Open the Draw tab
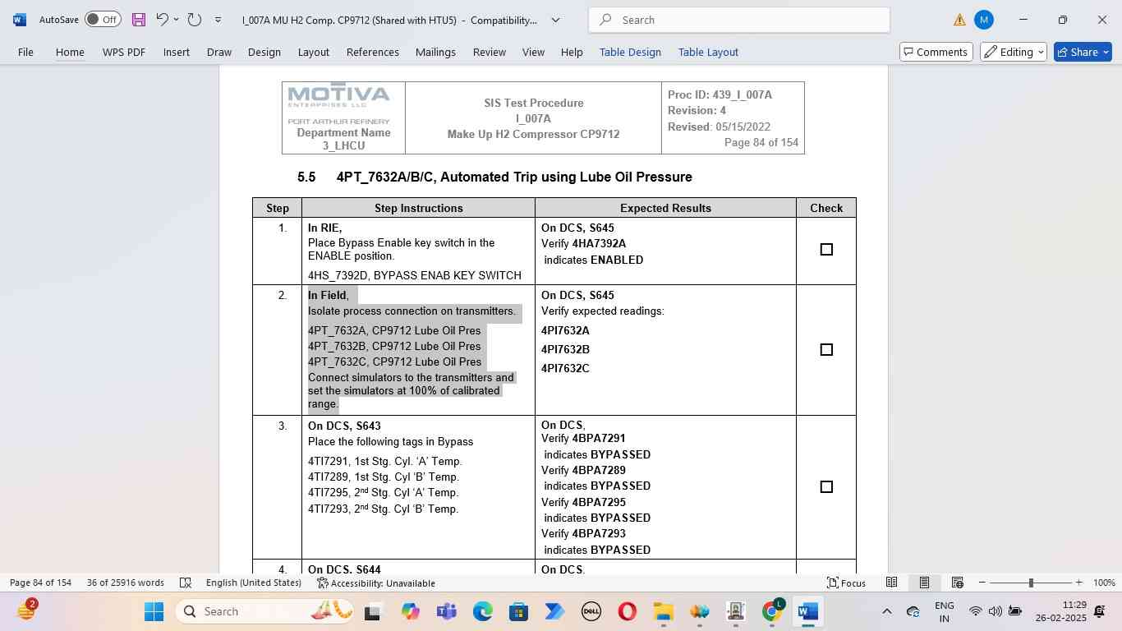 click(x=219, y=52)
